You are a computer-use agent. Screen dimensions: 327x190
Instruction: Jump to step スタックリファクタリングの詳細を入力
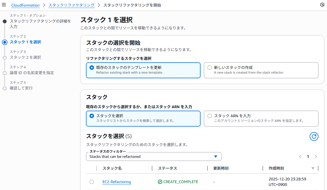click(40, 24)
